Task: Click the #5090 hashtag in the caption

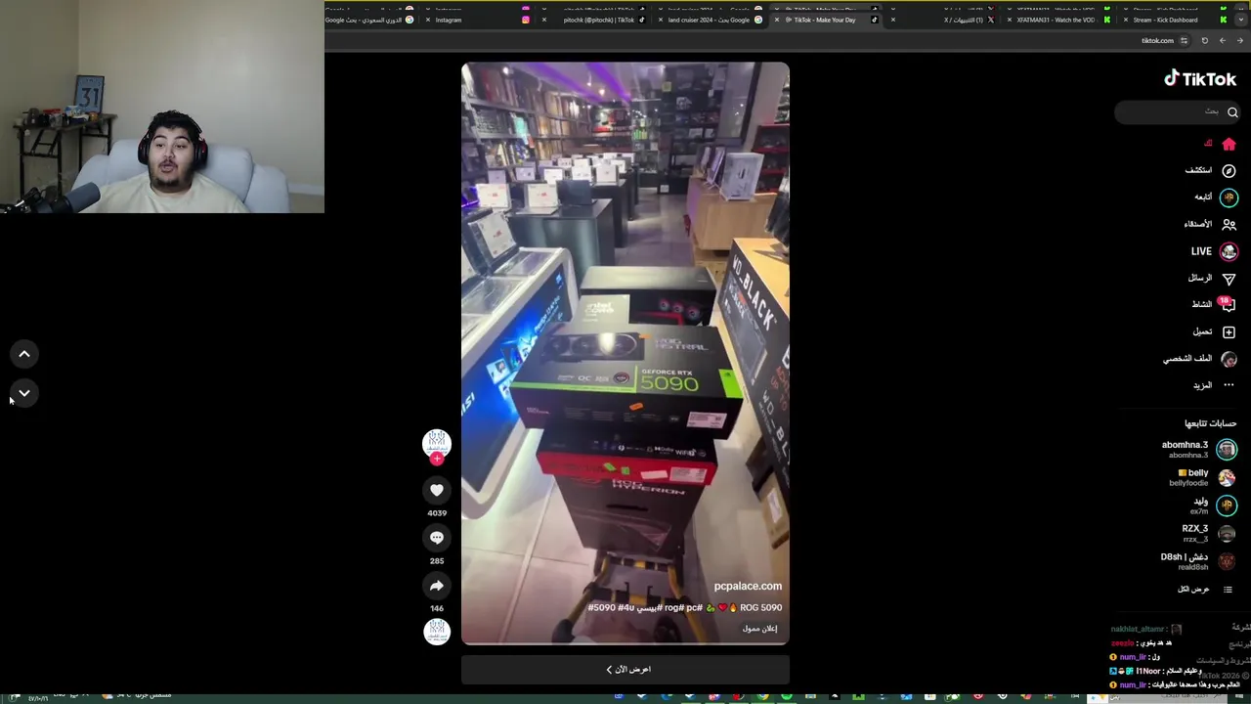Action: coord(602,608)
